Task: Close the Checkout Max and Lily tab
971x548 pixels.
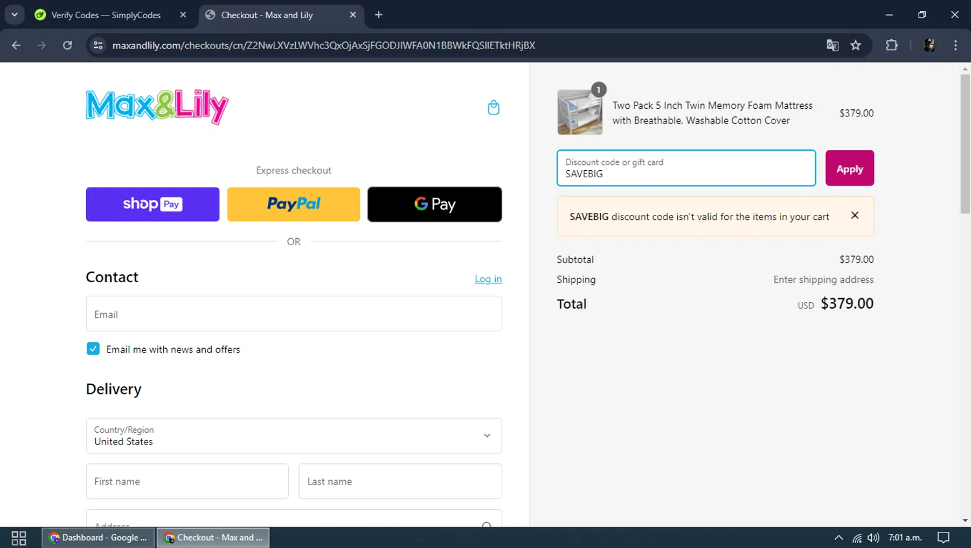Action: (353, 15)
